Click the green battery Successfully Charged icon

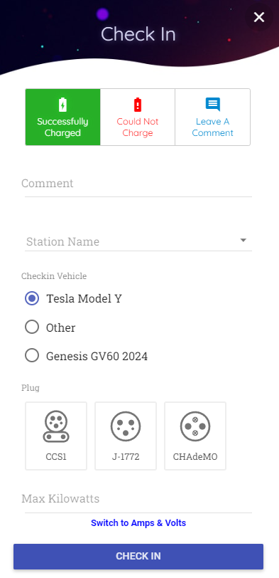point(62,105)
